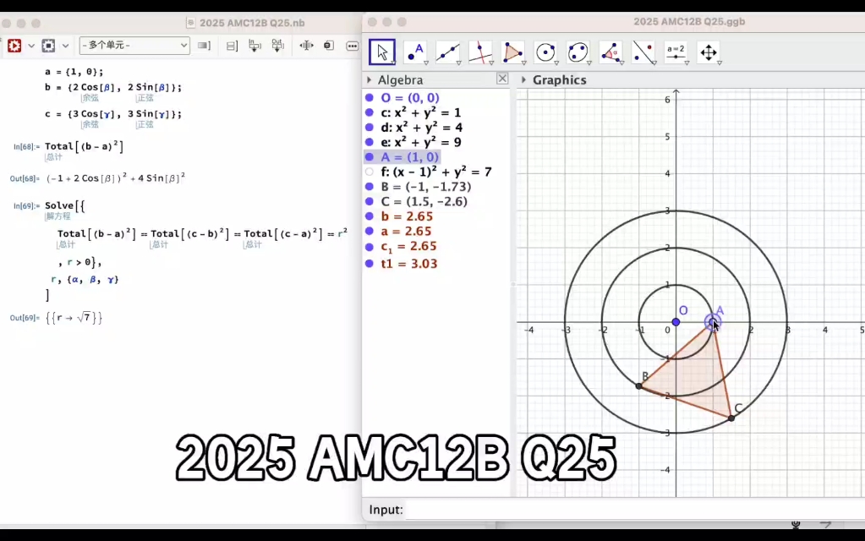Click the red evaluate icon in Mathematica
Image resolution: width=865 pixels, height=541 pixels.
click(x=14, y=45)
